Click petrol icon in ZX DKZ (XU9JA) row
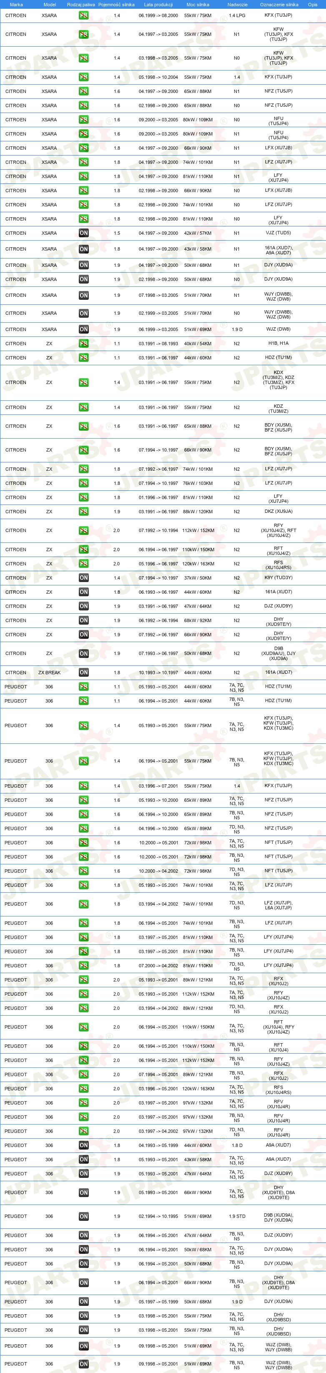 (84, 512)
